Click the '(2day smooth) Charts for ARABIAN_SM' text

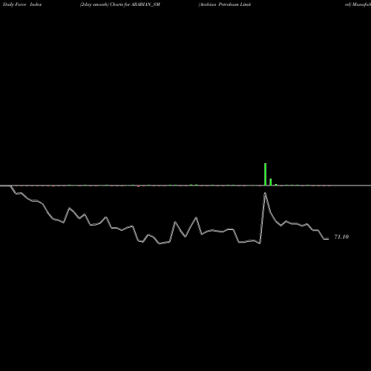[120, 4]
